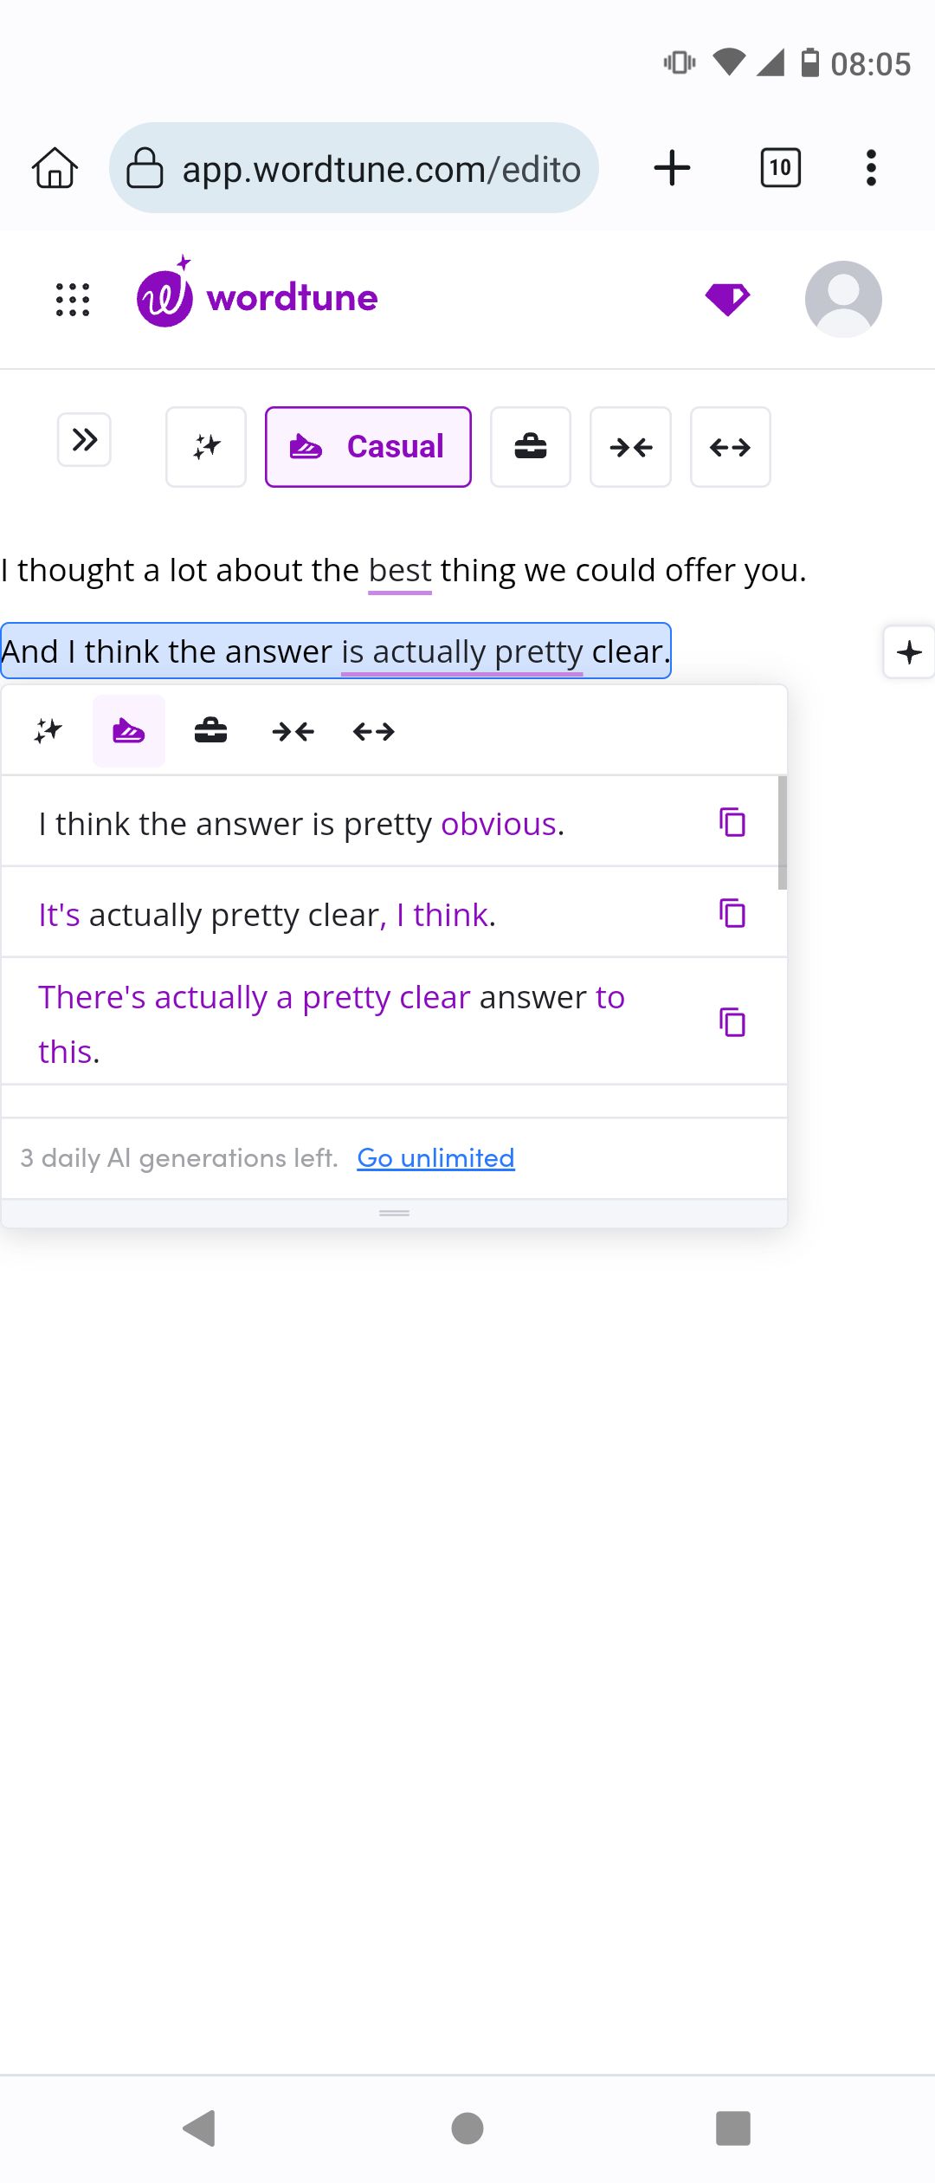Screen dimensions: 935x2183
Task: Switch browser tabs using the tab counter
Action: pyautogui.click(x=778, y=168)
